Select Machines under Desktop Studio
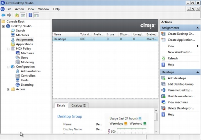201x140 pixels. pyautogui.click(x=23, y=35)
